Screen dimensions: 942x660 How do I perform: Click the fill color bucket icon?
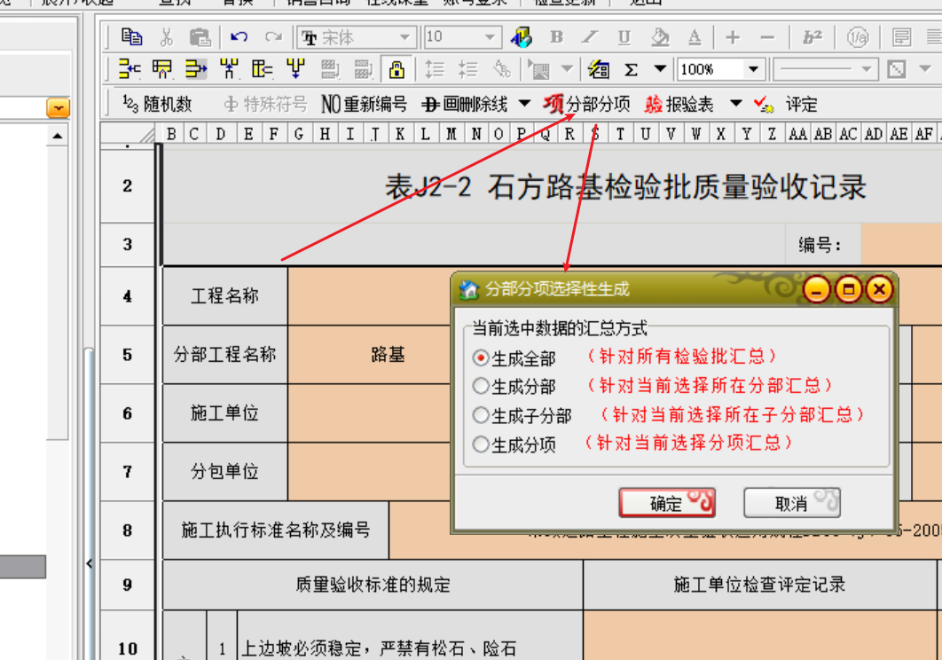click(x=660, y=37)
